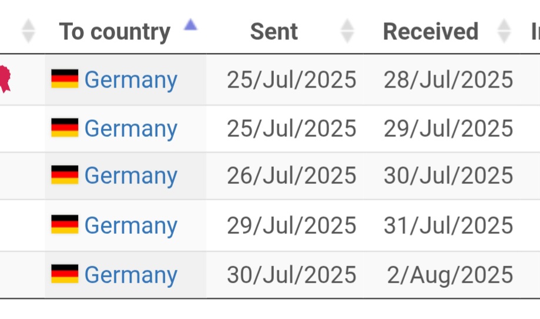Sort table by Sent column header
Image resolution: width=540 pixels, height=319 pixels.
[274, 32]
